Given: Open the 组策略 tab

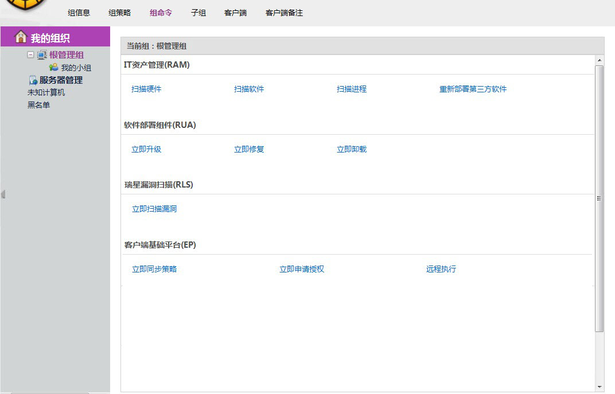Looking at the screenshot, I should 119,13.
